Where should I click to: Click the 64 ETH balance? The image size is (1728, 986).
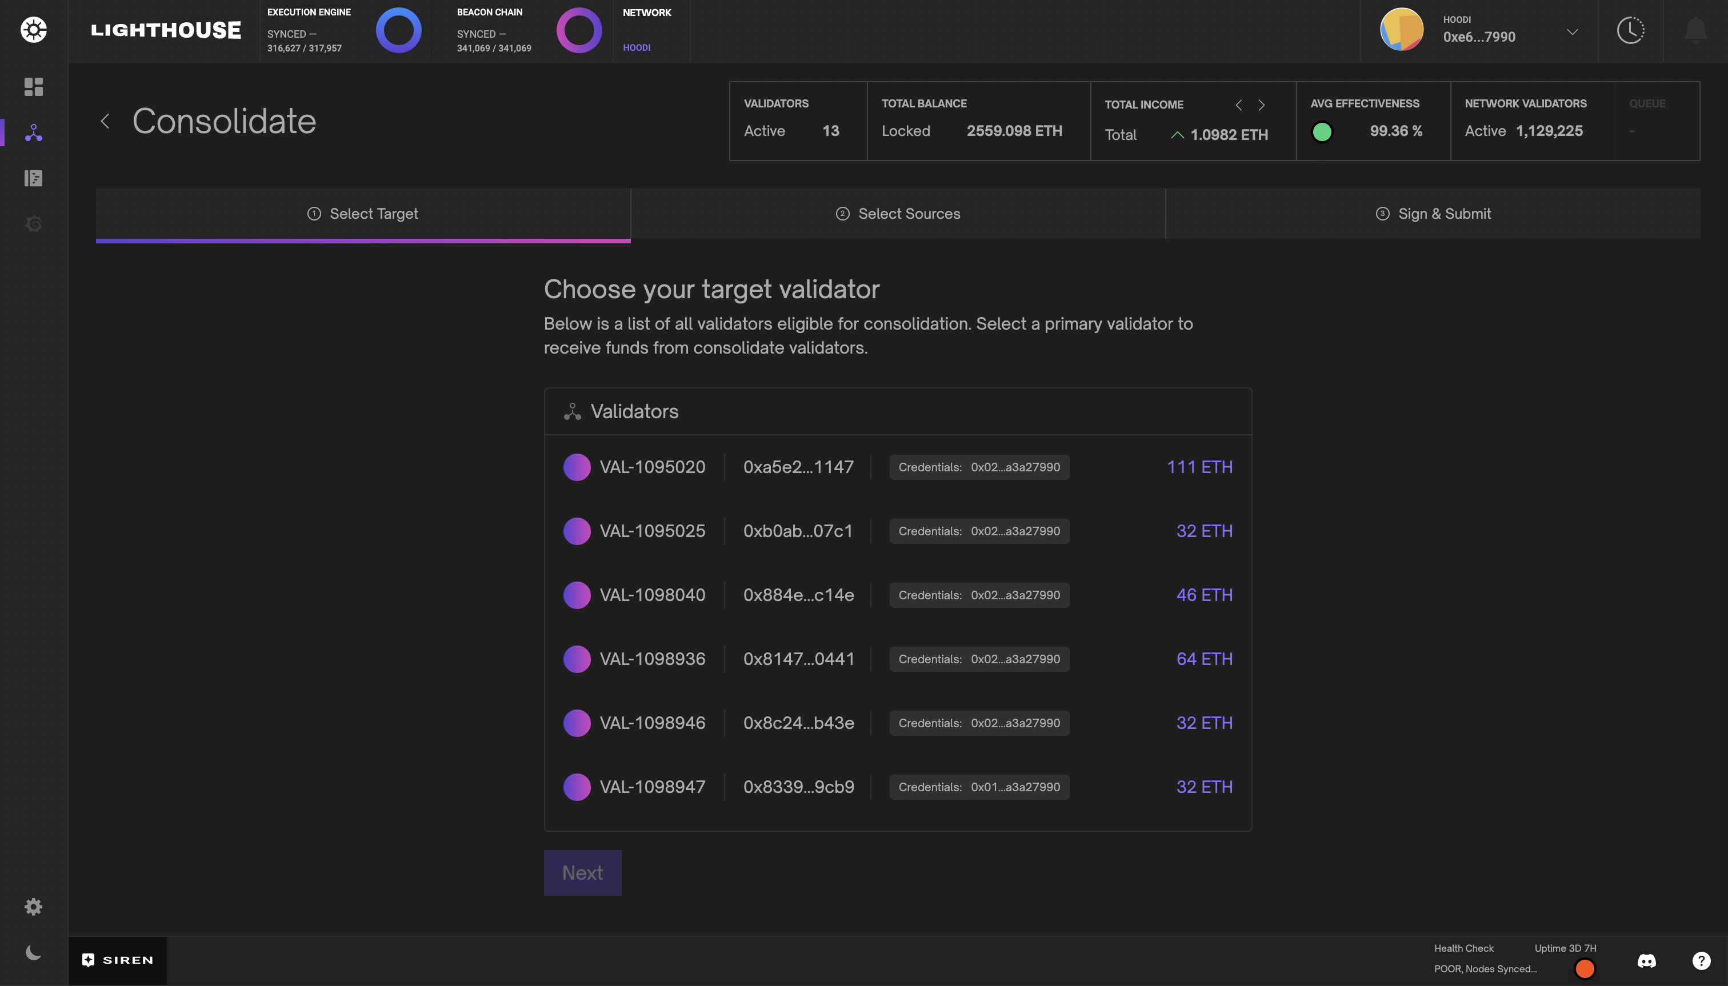1205,659
